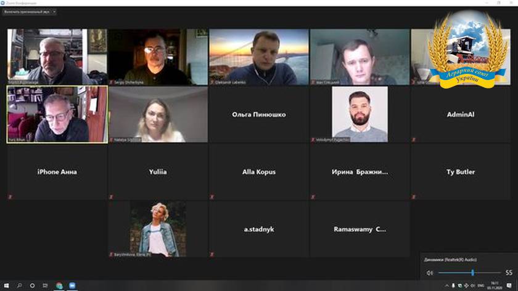Switch to Chrome in the taskbar

[59, 285]
